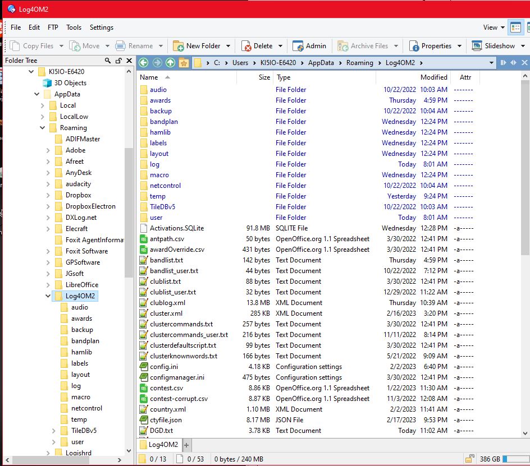
Task: Click the config.ini file icon
Action: [x=144, y=366]
